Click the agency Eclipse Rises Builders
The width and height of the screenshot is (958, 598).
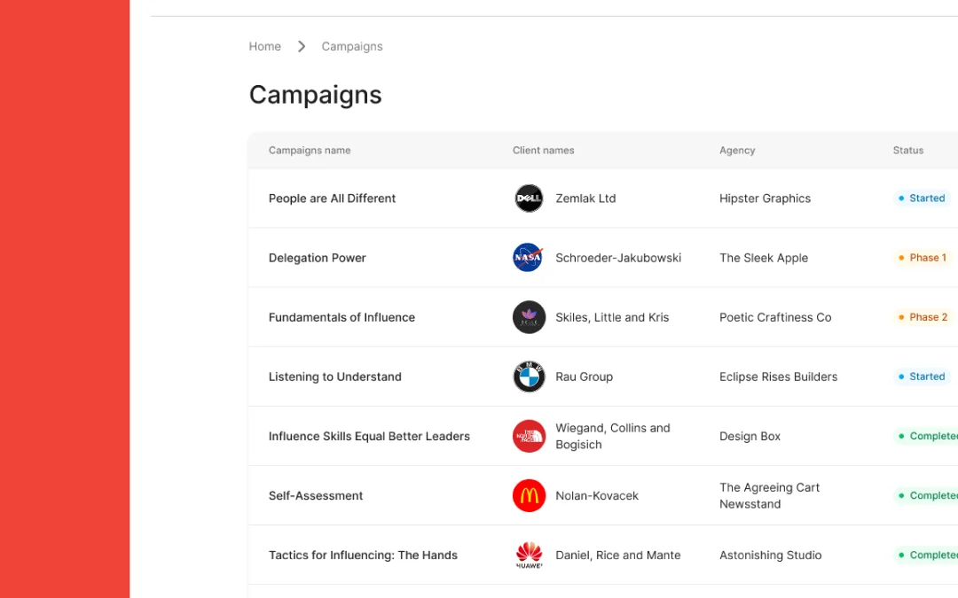click(778, 377)
